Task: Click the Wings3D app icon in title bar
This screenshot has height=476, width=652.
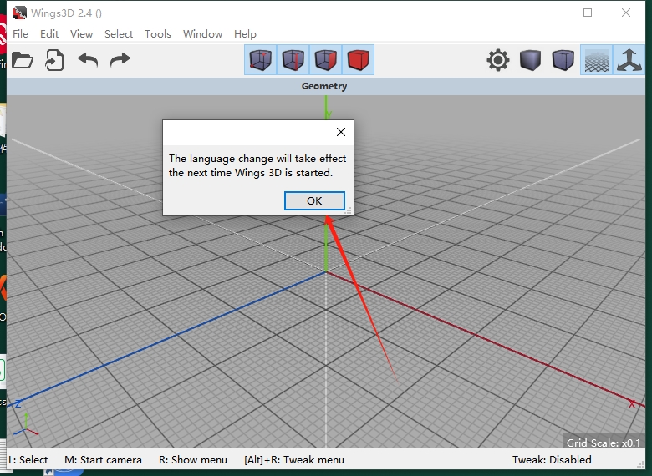Action: (19, 13)
